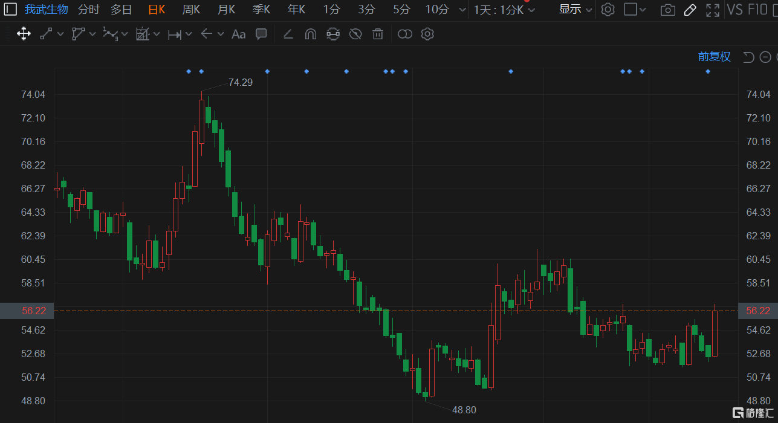Click the red 56.22 label on right axis

(759, 311)
